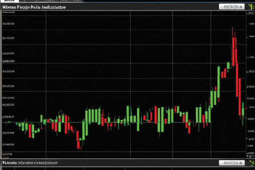Viewport: 255px width, 170px height.
Task: Select the tab at the top-left of window
Action: (7, 2)
